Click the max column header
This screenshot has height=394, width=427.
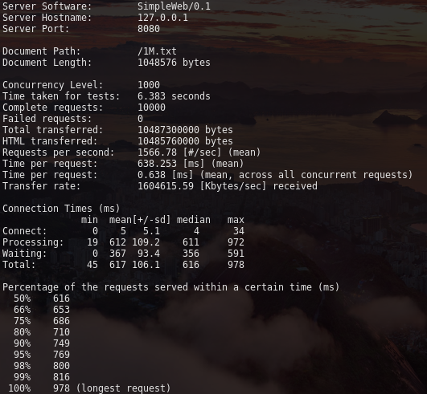236,220
